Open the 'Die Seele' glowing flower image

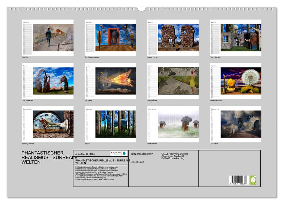tap(116, 81)
